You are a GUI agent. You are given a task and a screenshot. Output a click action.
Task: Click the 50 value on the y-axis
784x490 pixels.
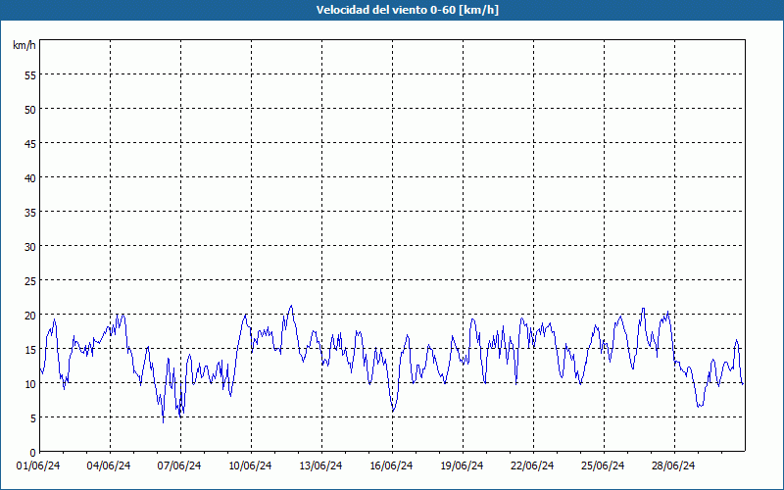pyautogui.click(x=30, y=109)
